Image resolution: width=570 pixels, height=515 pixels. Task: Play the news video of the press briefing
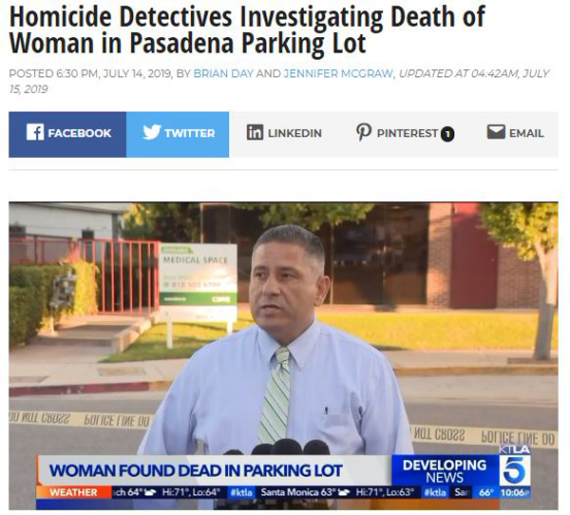pos(283,355)
